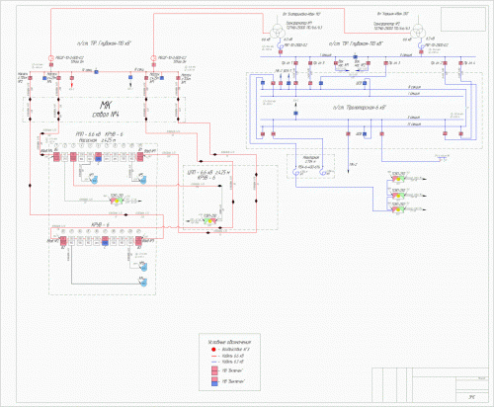Click the red dot in legend box

(213, 350)
